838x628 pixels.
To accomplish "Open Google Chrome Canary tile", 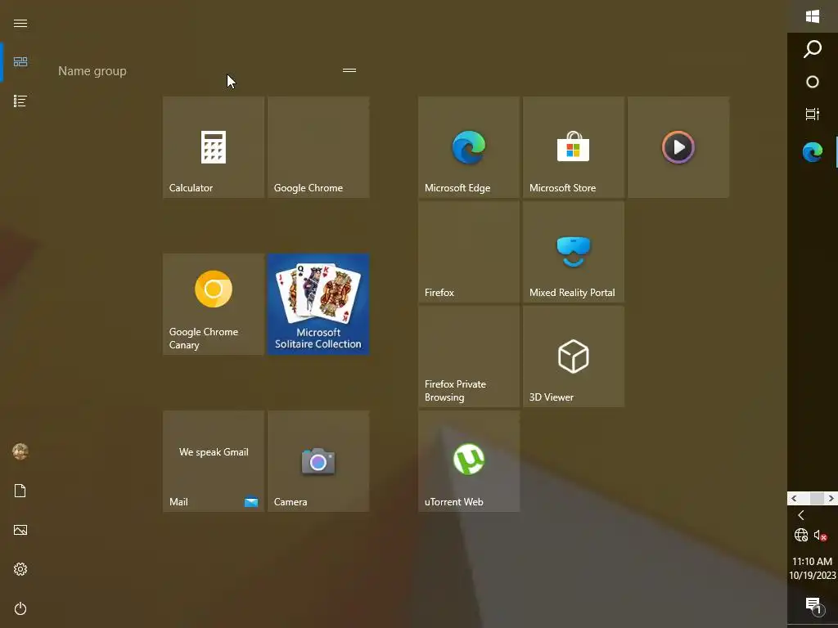I will tap(214, 304).
